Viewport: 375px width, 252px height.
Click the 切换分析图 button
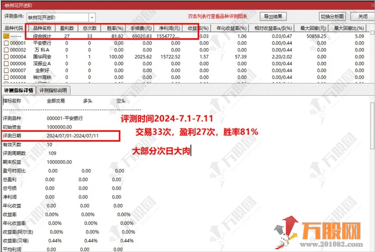tap(332, 17)
